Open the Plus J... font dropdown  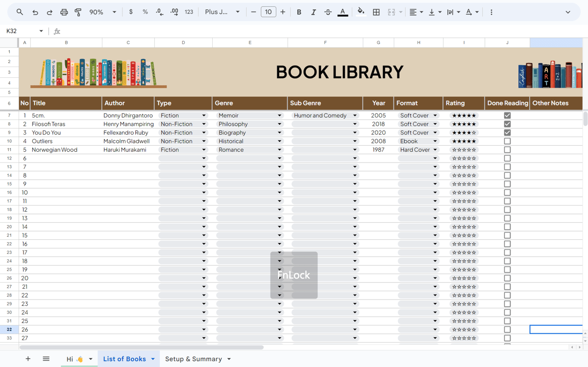coord(222,12)
